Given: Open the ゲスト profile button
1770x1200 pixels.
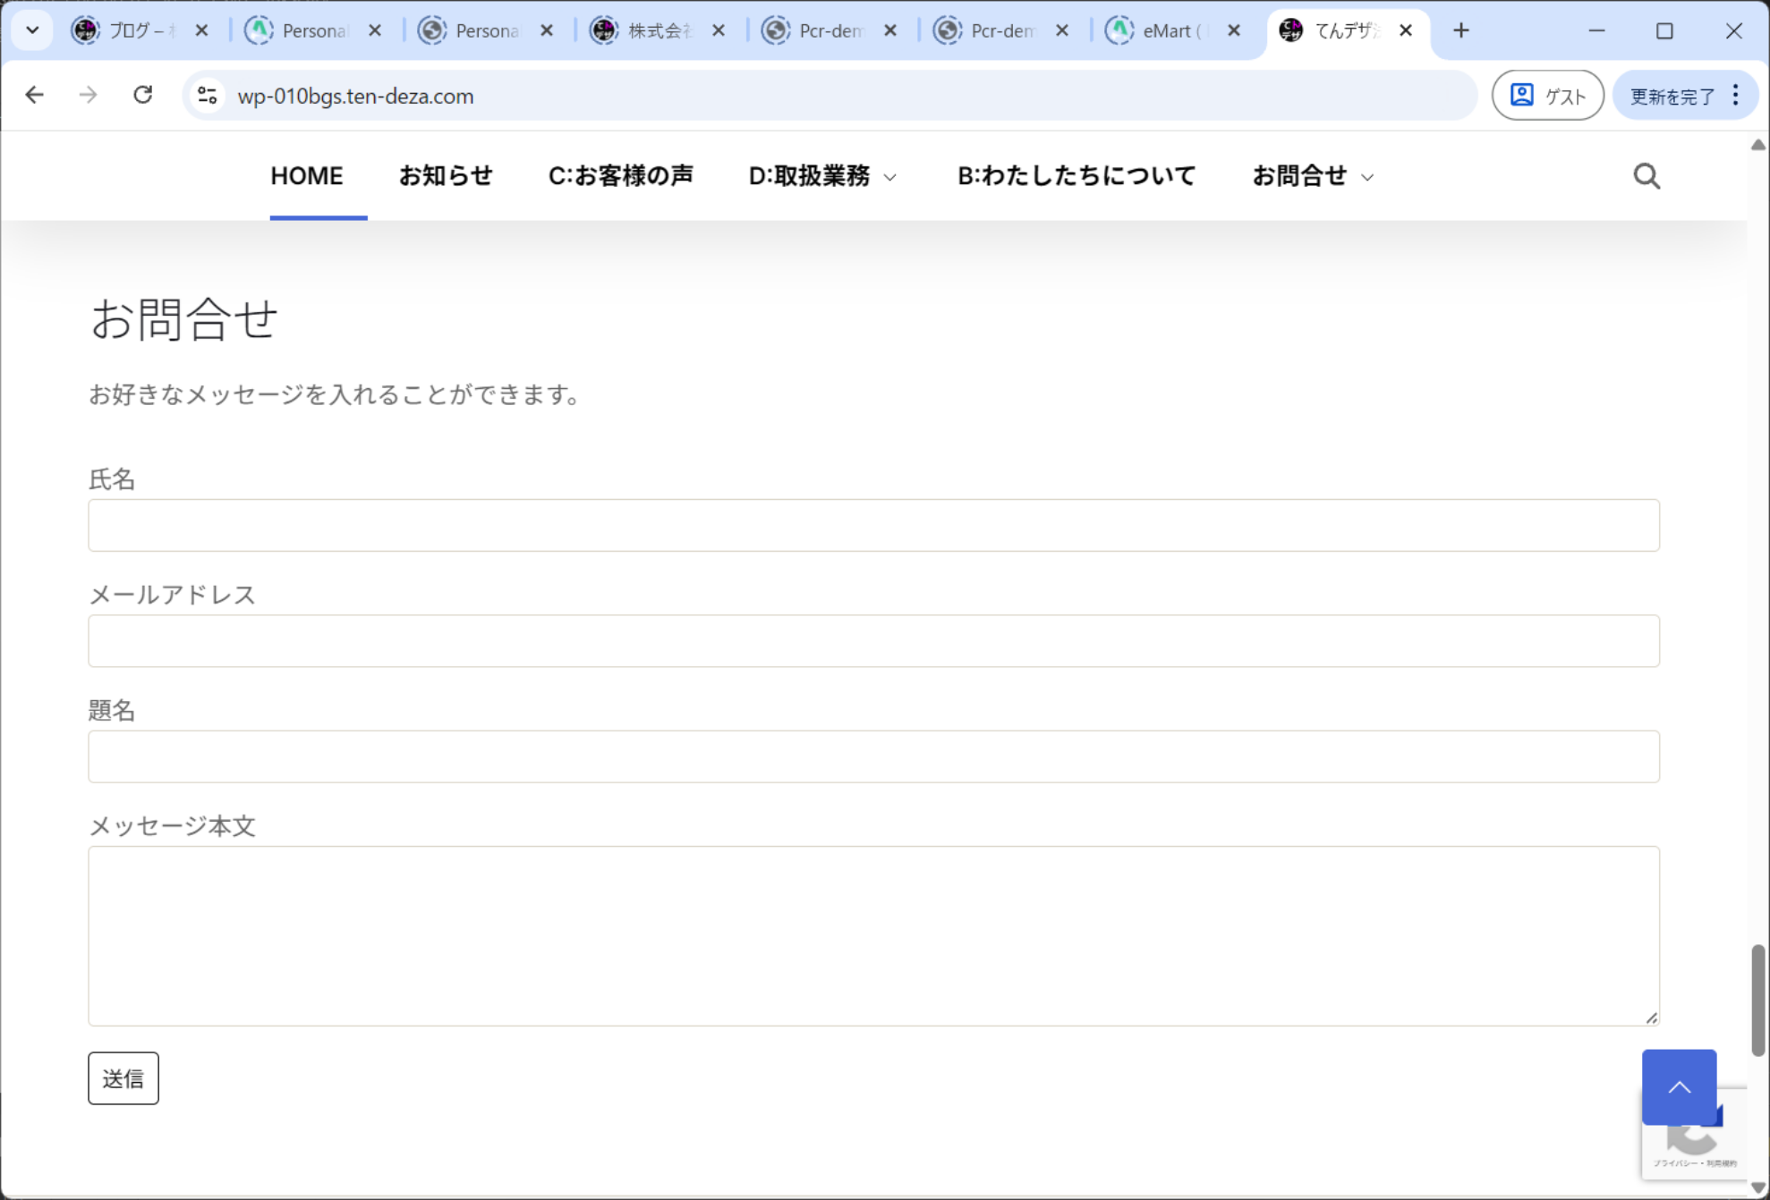Looking at the screenshot, I should tap(1547, 95).
